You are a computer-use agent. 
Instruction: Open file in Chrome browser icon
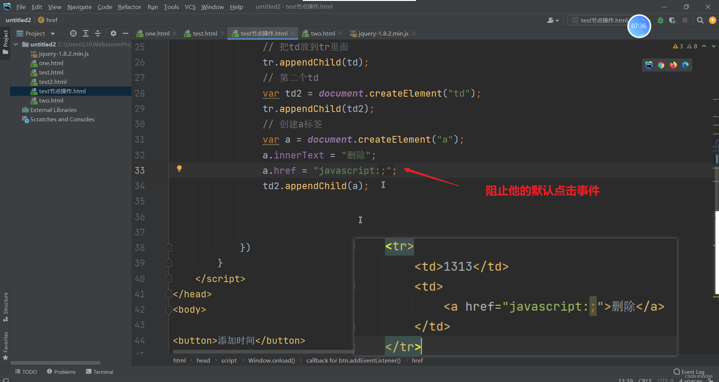tap(661, 65)
